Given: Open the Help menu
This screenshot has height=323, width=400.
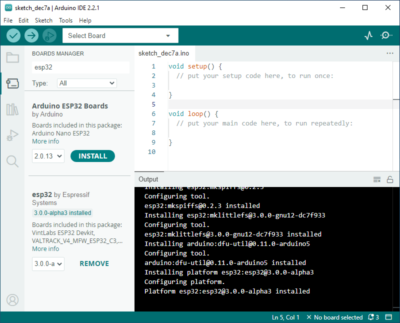Looking at the screenshot, I should coord(85,20).
